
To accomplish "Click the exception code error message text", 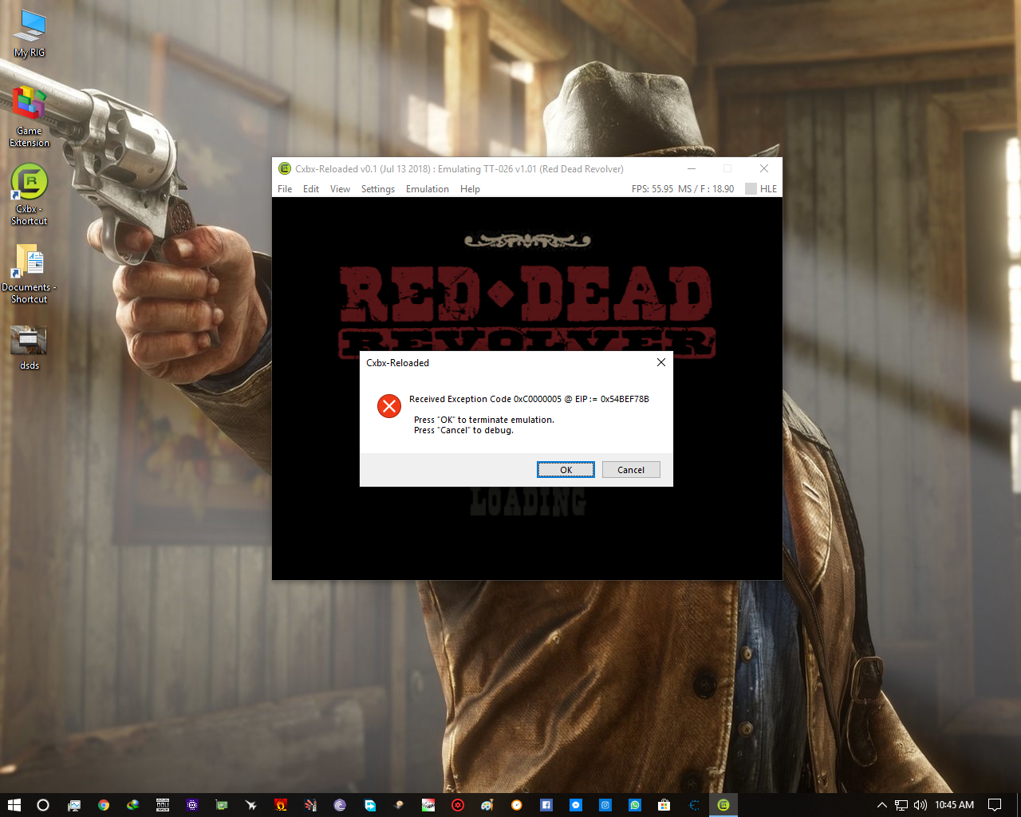I will pos(529,399).
